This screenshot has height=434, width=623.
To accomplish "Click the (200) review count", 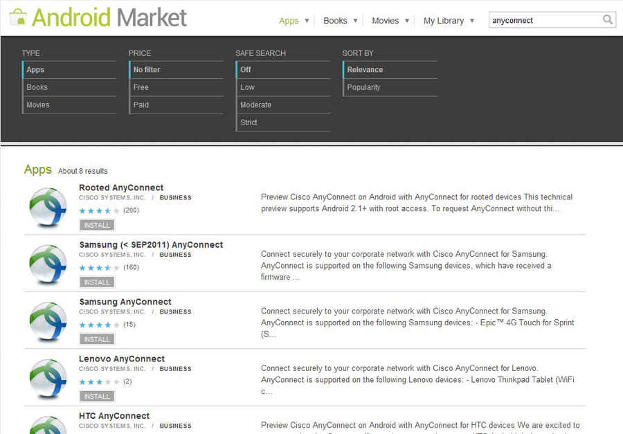I will (131, 210).
